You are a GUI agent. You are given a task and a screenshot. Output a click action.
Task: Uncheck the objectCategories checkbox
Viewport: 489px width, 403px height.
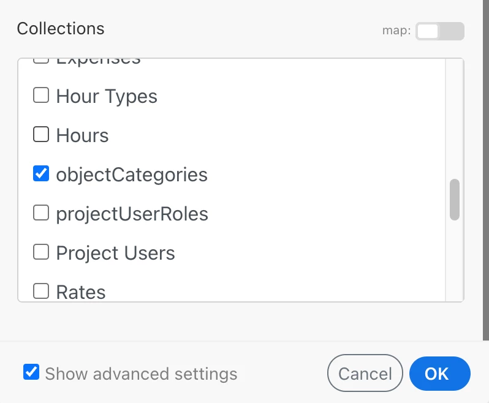[41, 174]
